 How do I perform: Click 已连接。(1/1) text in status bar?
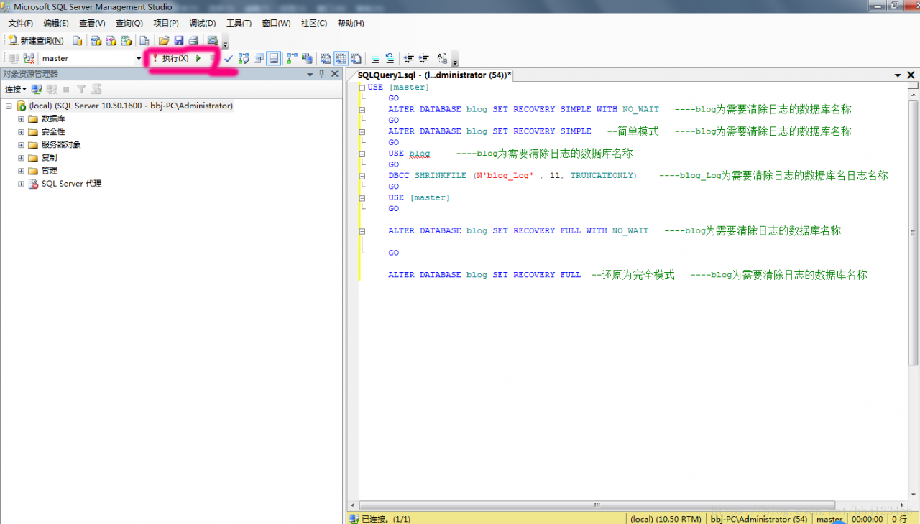(x=385, y=519)
